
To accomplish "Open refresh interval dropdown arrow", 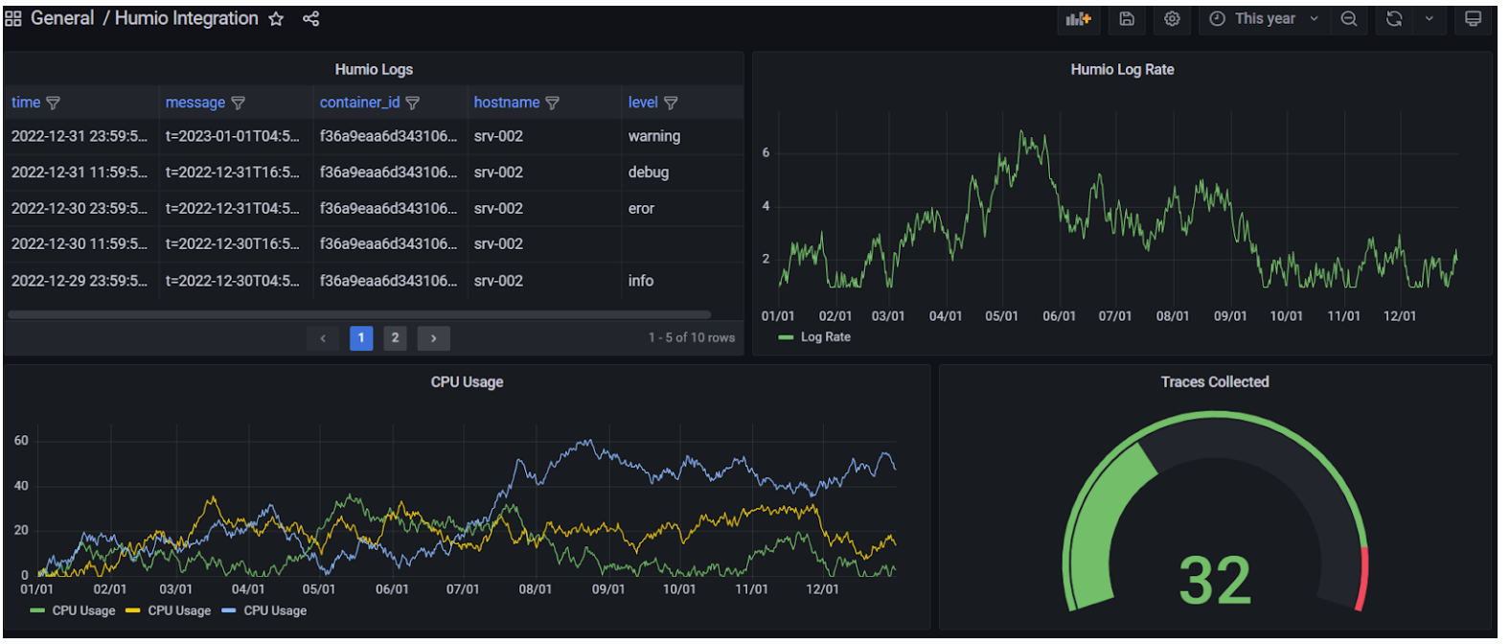I will click(x=1430, y=19).
